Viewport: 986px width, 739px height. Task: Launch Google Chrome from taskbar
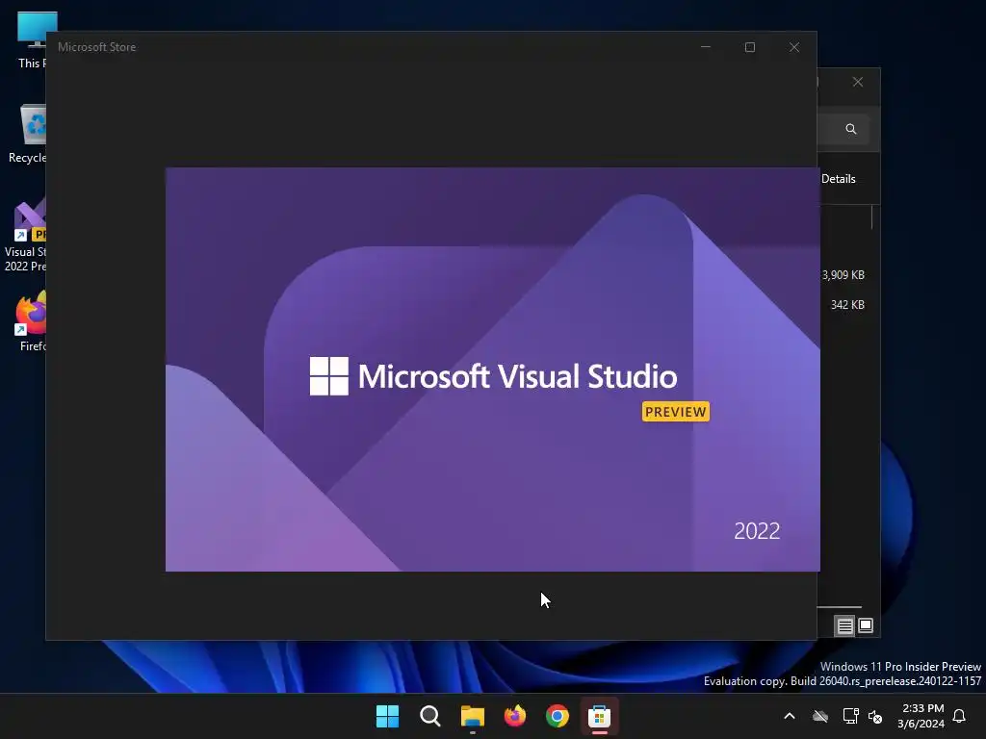coord(558,716)
